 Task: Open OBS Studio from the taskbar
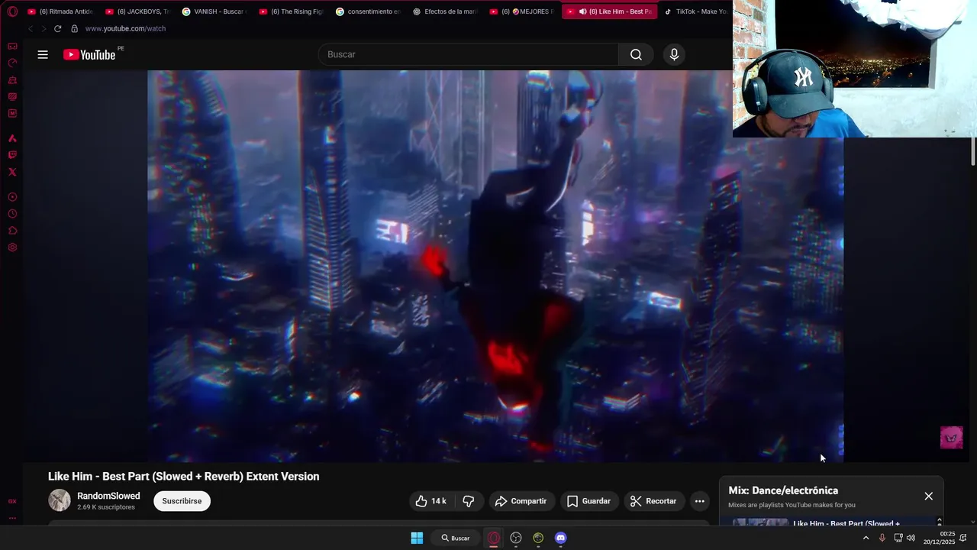coord(516,538)
